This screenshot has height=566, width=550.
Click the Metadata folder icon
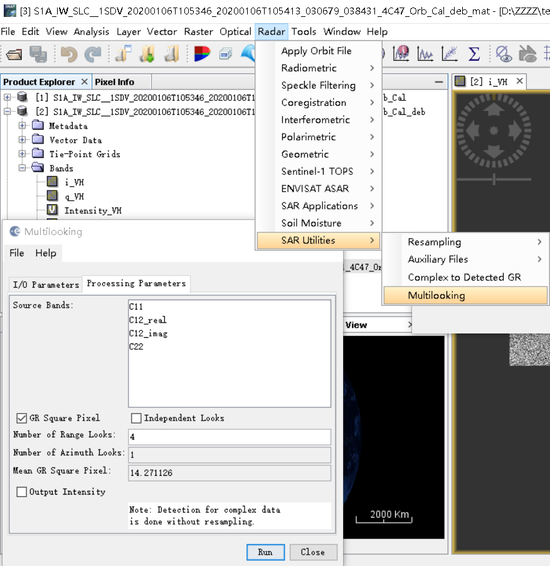[38, 125]
